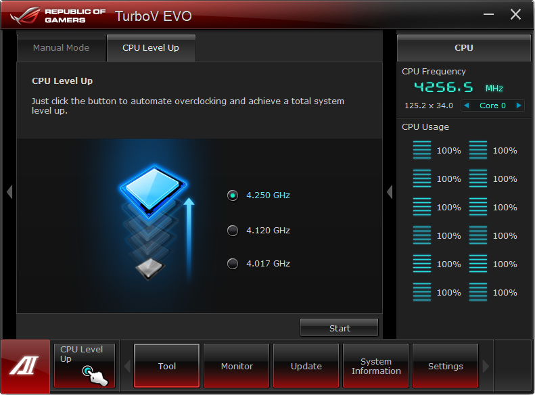Click the first-row left CPU usage bar
This screenshot has width=535, height=395.
[x=422, y=150]
